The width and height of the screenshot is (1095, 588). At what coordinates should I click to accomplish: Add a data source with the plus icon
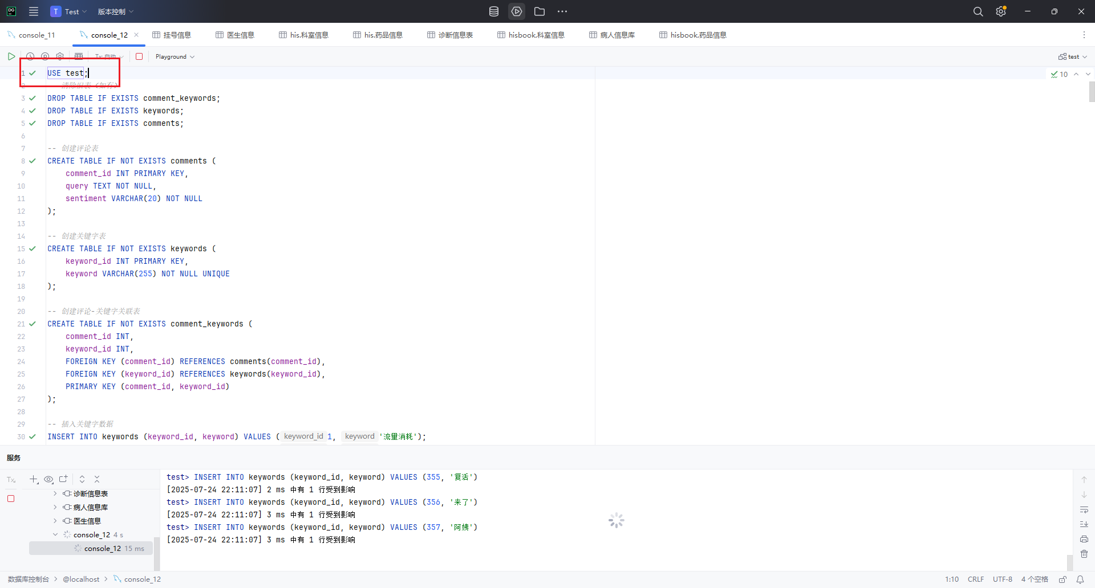pyautogui.click(x=33, y=479)
